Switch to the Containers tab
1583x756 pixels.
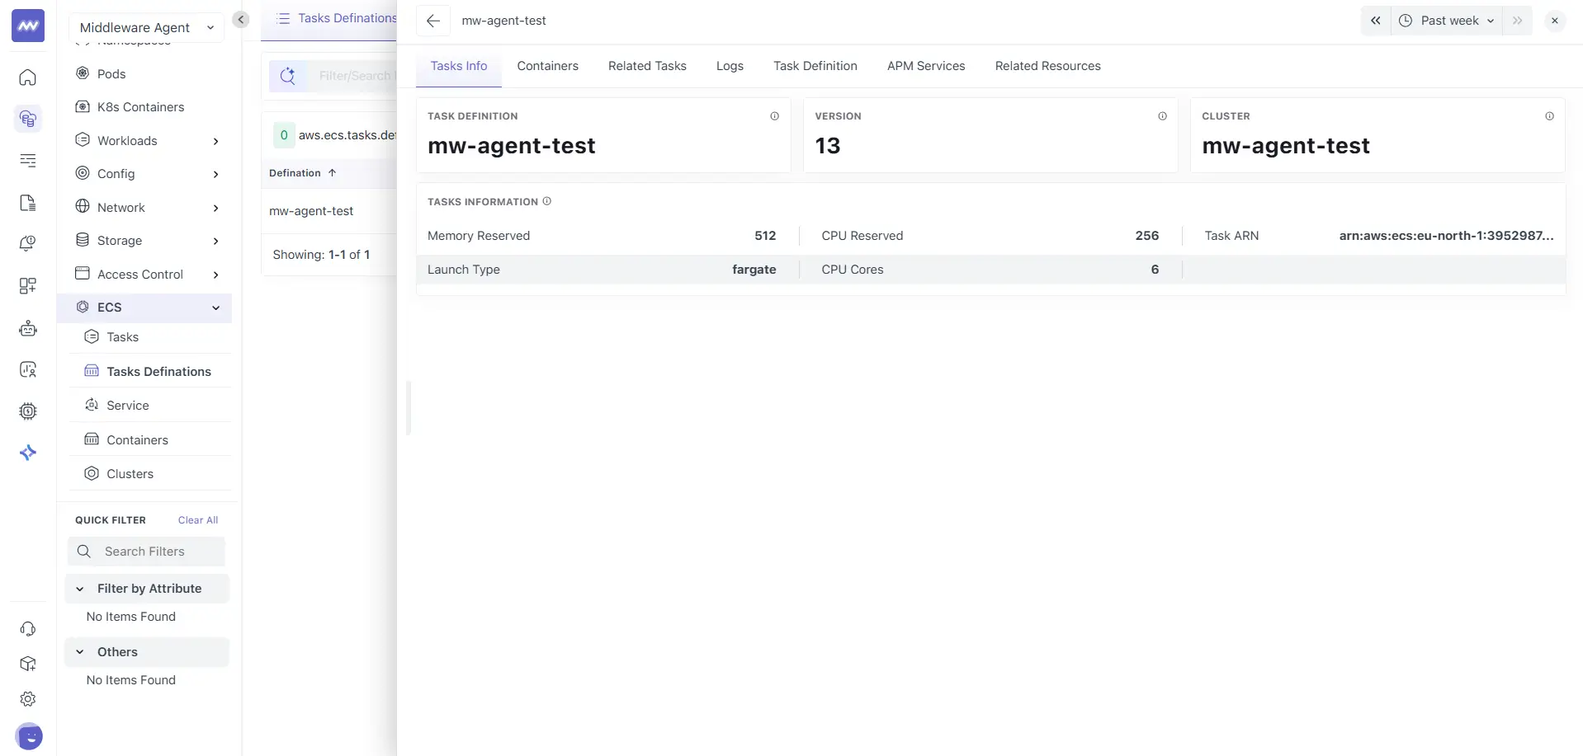coord(547,66)
